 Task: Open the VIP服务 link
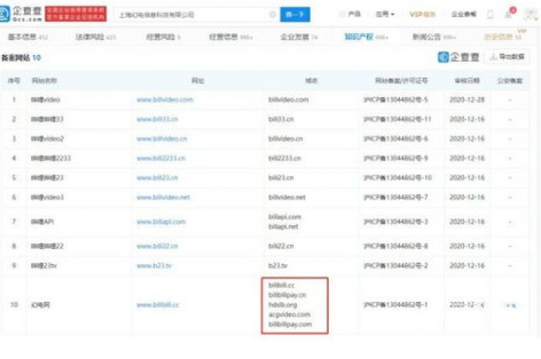click(x=423, y=14)
